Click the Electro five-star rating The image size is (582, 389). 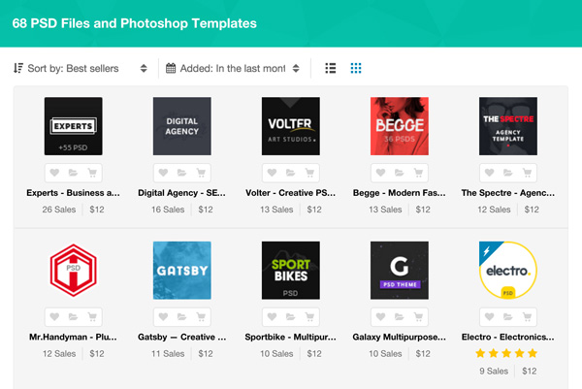[x=508, y=354]
